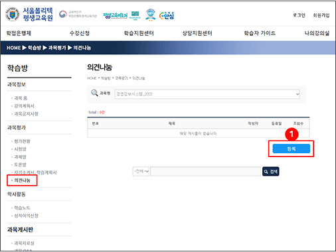The height and width of the screenshot is (252, 336).
Task: Open 강의계획서 in the sidebar
Action: [x=24, y=106]
